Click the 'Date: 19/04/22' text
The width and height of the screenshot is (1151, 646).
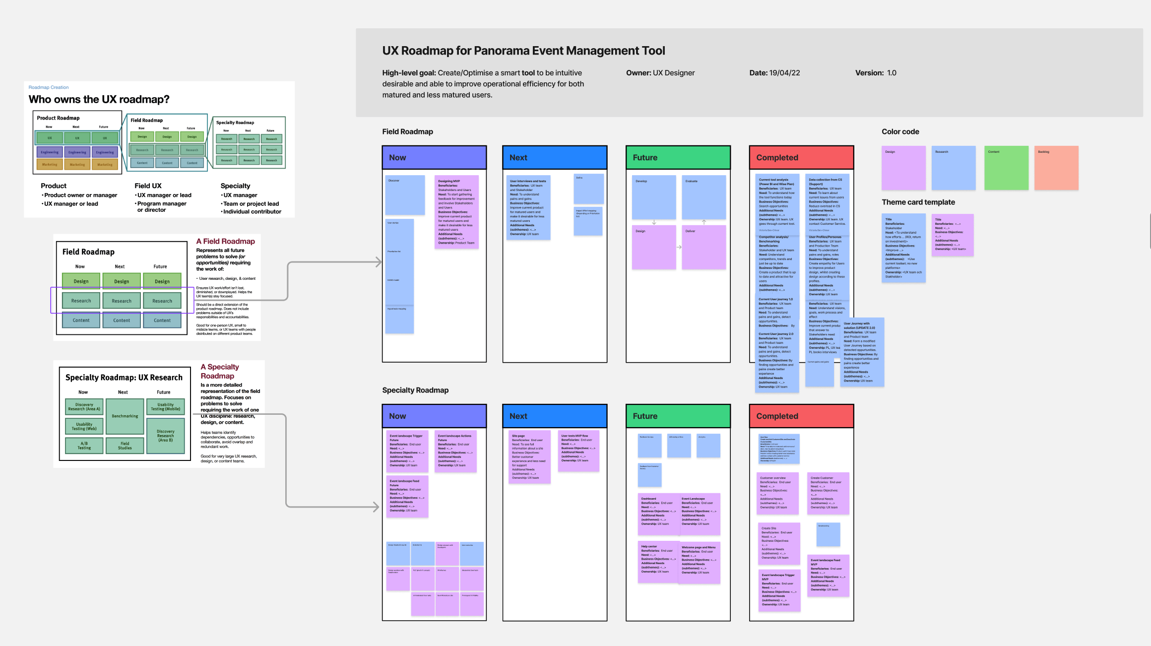tap(774, 73)
